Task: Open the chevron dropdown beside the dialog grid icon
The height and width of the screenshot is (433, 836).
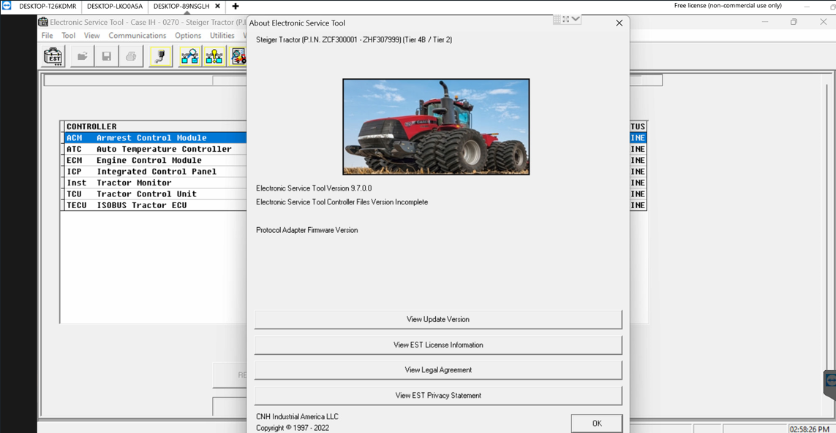Action: [x=575, y=19]
